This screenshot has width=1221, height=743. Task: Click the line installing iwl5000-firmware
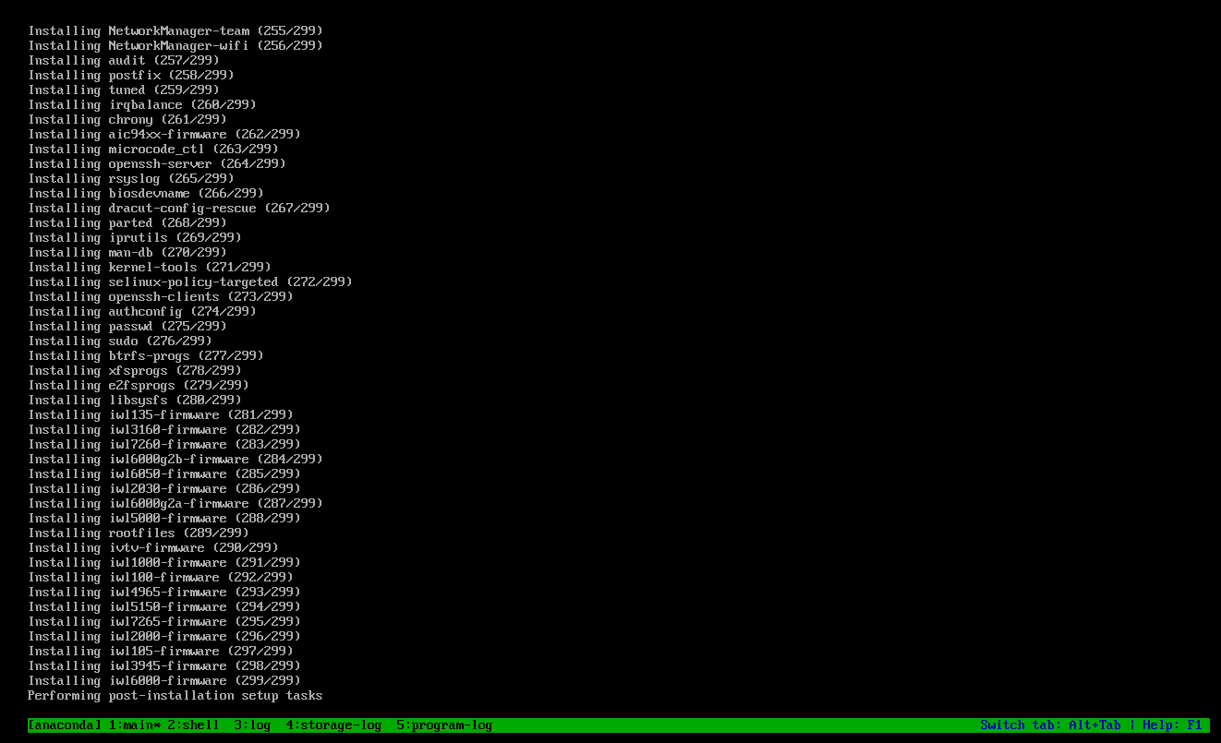(164, 519)
